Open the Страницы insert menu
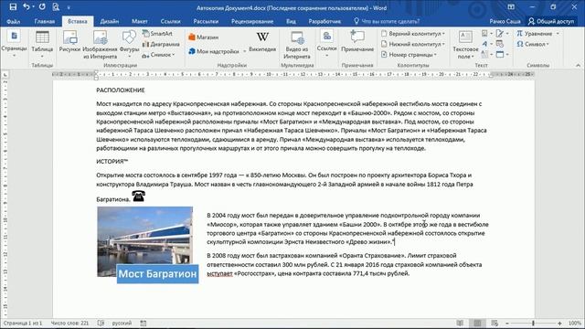Viewport: 585px width, 329px height. click(14, 44)
